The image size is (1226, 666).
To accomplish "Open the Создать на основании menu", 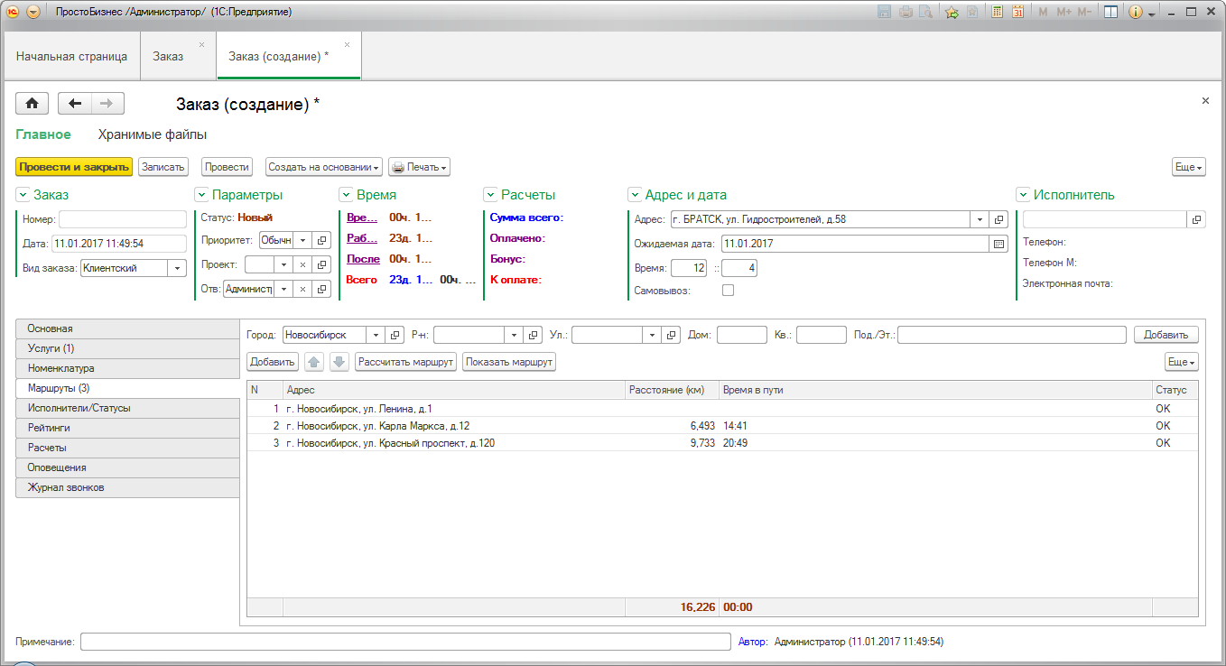I will 323,167.
